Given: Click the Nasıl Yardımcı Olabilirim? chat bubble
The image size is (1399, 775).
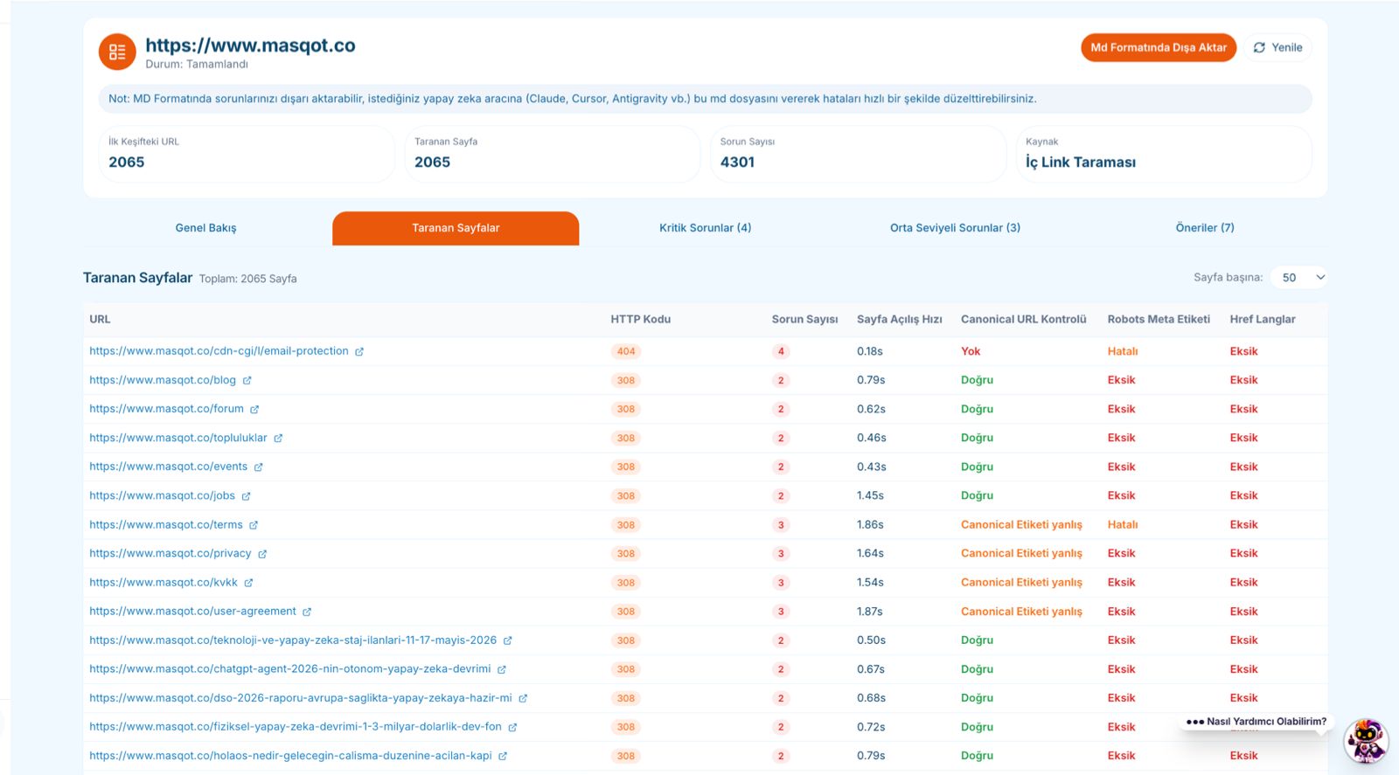Looking at the screenshot, I should tap(1256, 722).
